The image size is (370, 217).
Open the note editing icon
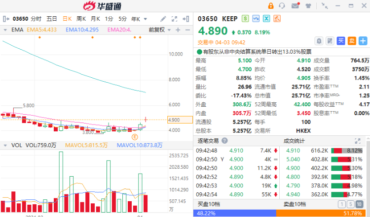pos(330,41)
